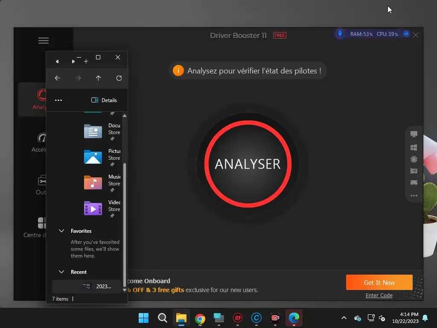Open the network tray icon
This screenshot has height=328, width=437.
click(x=371, y=318)
